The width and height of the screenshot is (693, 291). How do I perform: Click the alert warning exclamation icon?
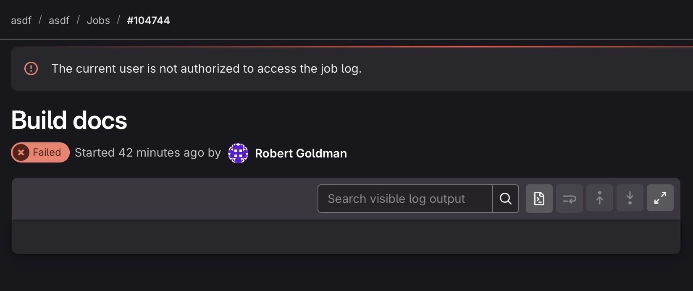[31, 68]
